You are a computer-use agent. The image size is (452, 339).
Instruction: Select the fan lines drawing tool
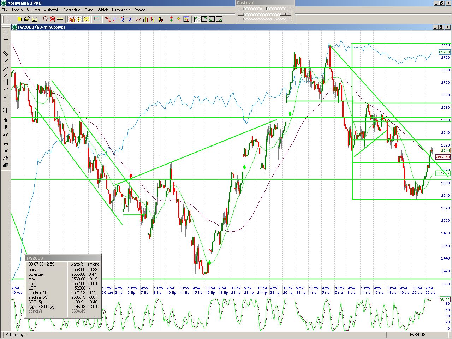point(6,96)
